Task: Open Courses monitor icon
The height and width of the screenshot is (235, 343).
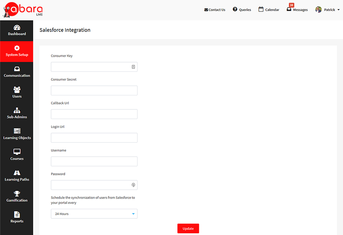Action: click(x=17, y=152)
